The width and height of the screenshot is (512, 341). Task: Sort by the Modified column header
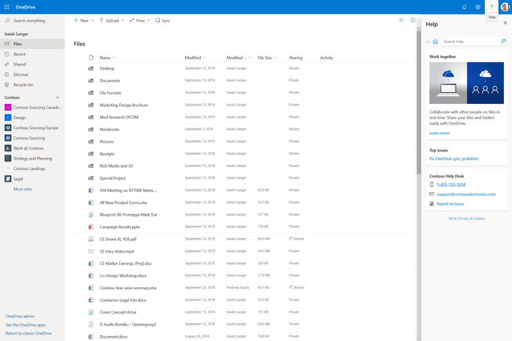coord(193,58)
